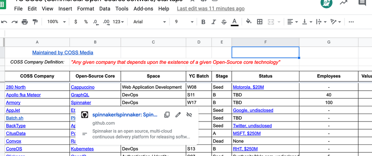Open the font size 9 dropdown
Screen dimensions: 372x156
tap(184, 22)
